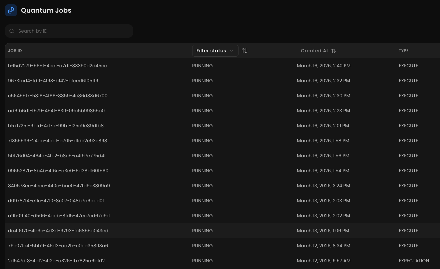Click date March 13, 2026, 2:02 PM
The height and width of the screenshot is (269, 440).
point(324,216)
